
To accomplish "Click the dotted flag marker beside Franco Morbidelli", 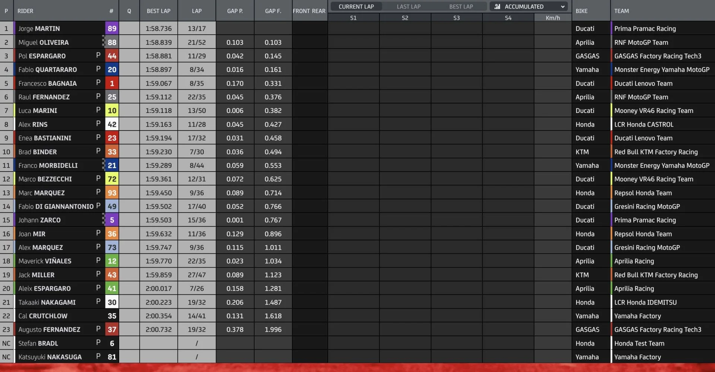I will [x=104, y=165].
